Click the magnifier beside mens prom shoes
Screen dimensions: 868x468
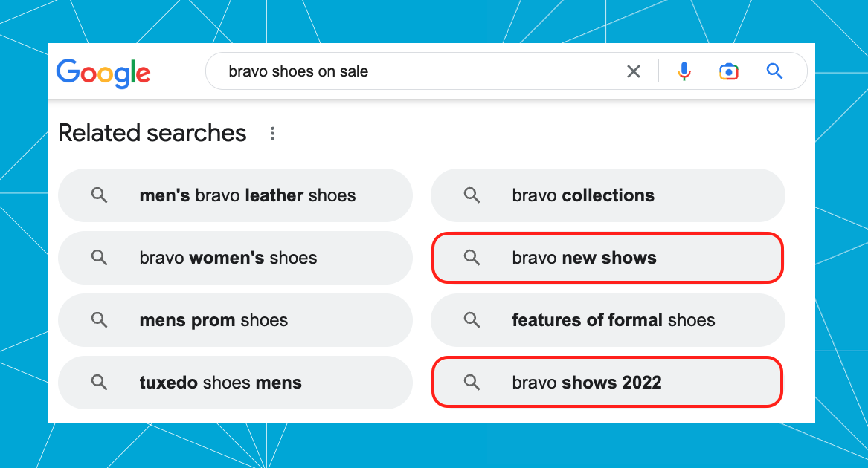tap(100, 320)
